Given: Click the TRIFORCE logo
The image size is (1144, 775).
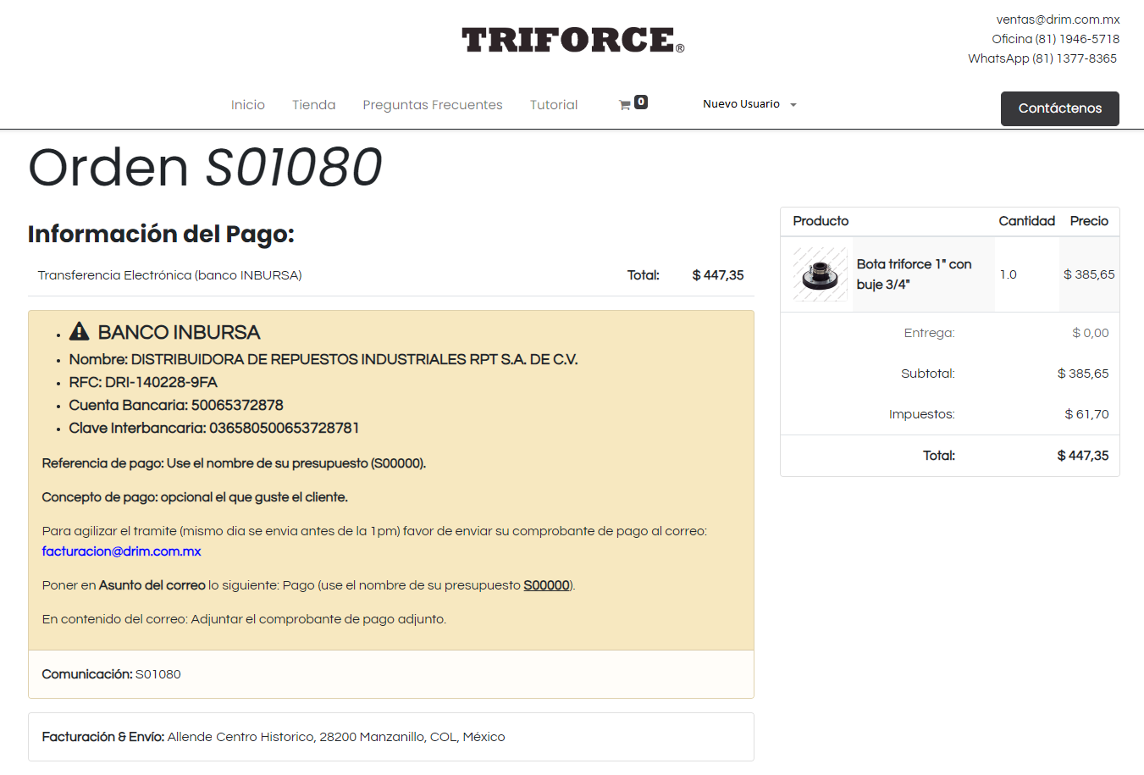Looking at the screenshot, I should (572, 40).
